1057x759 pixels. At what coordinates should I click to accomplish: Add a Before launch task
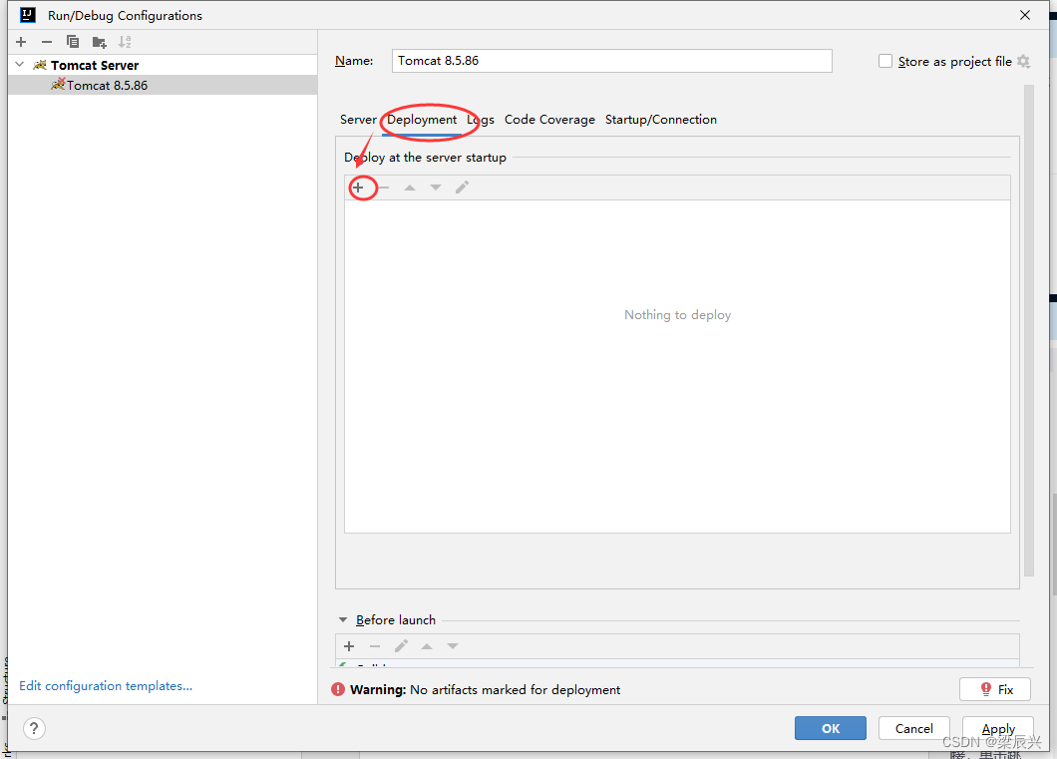[x=349, y=646]
